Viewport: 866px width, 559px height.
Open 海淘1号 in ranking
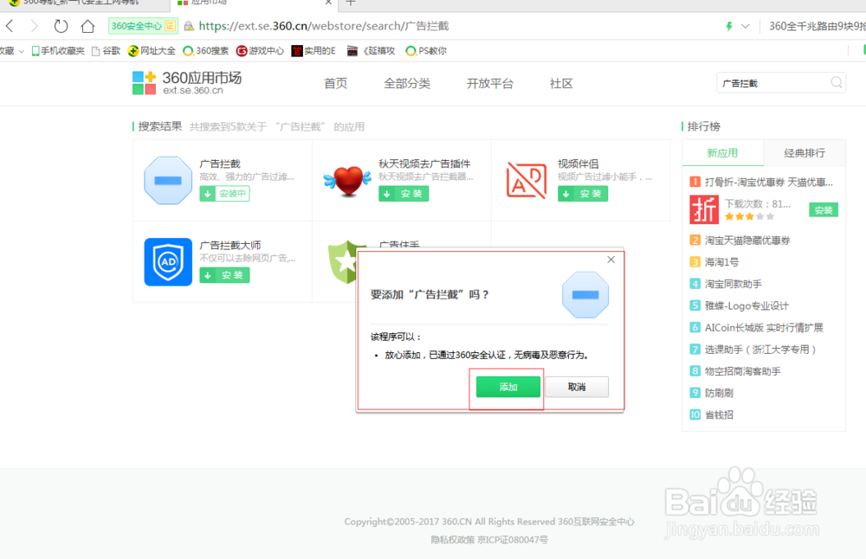[721, 262]
